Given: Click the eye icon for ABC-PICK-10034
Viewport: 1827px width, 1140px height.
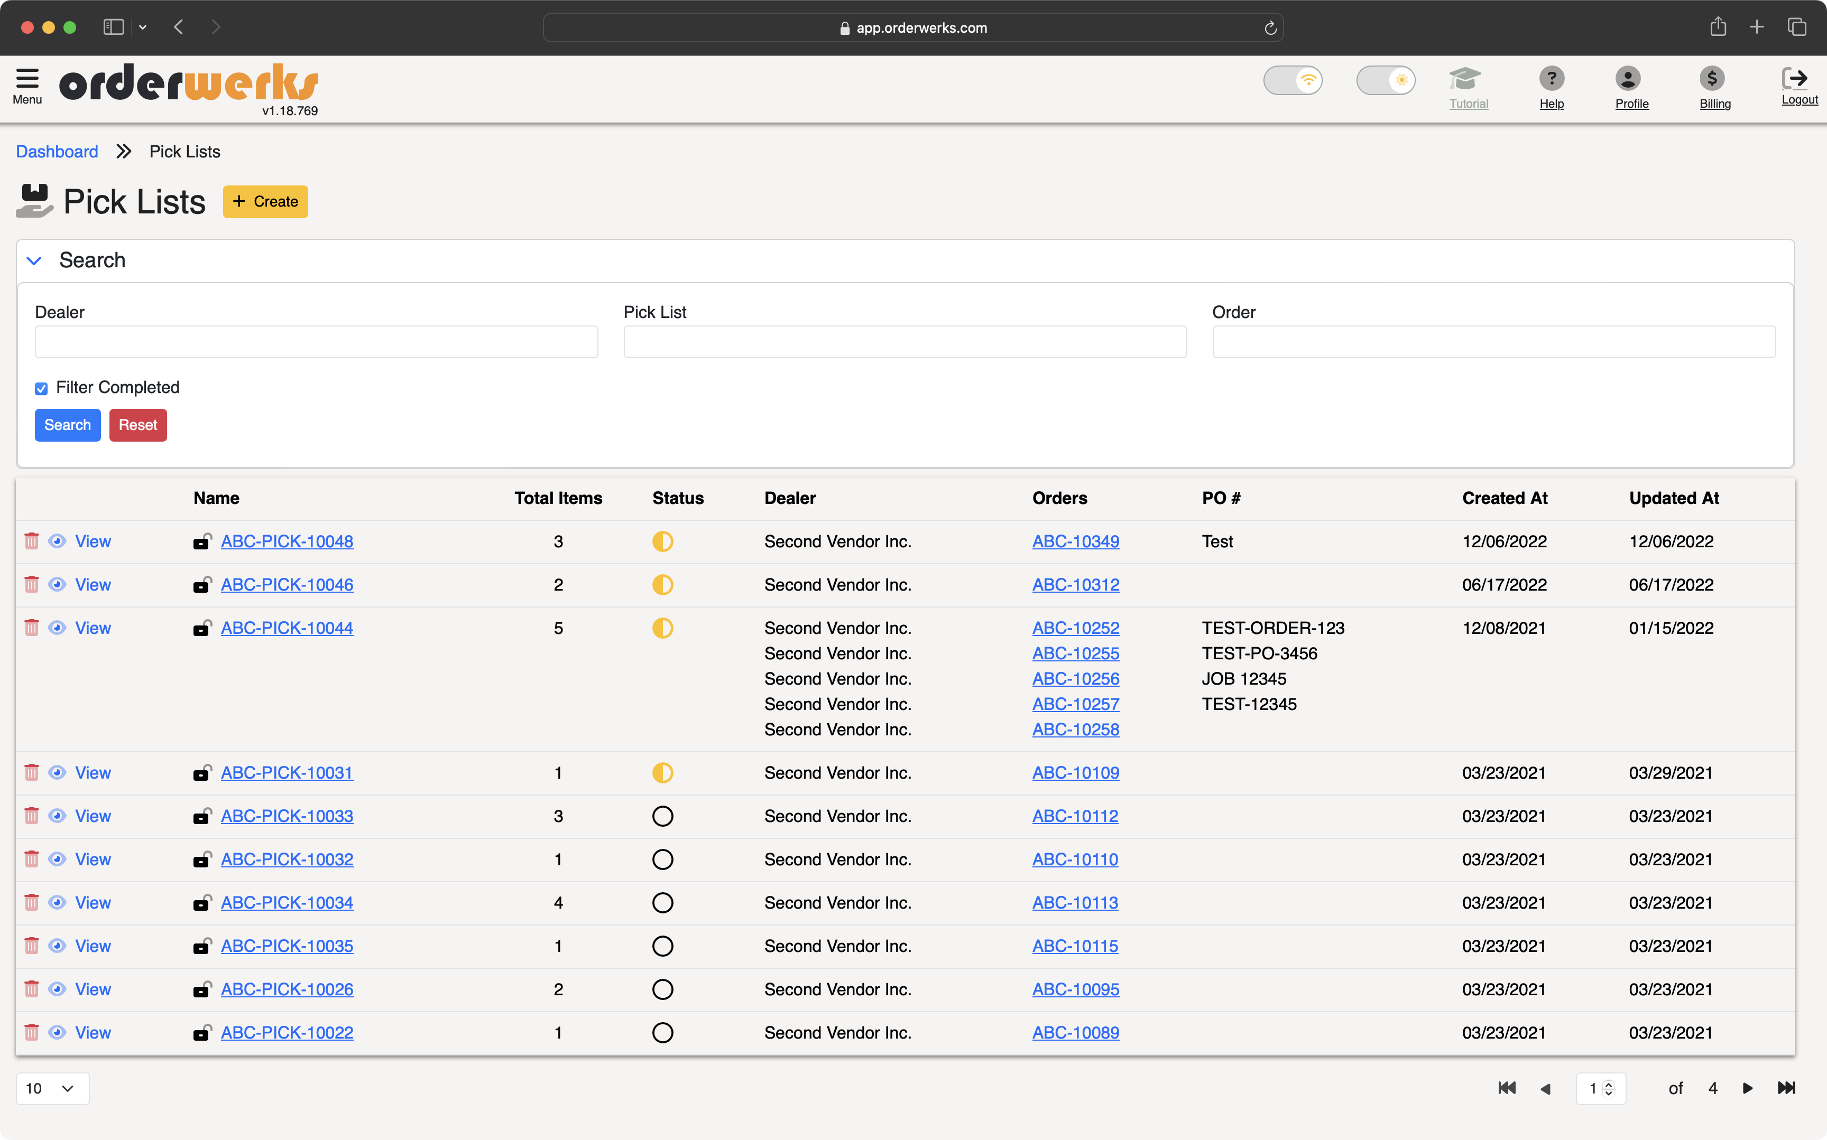Looking at the screenshot, I should [57, 902].
